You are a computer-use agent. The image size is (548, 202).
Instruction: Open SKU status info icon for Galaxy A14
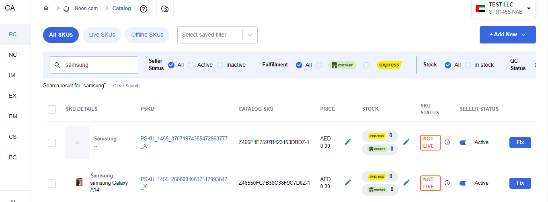tap(447, 183)
